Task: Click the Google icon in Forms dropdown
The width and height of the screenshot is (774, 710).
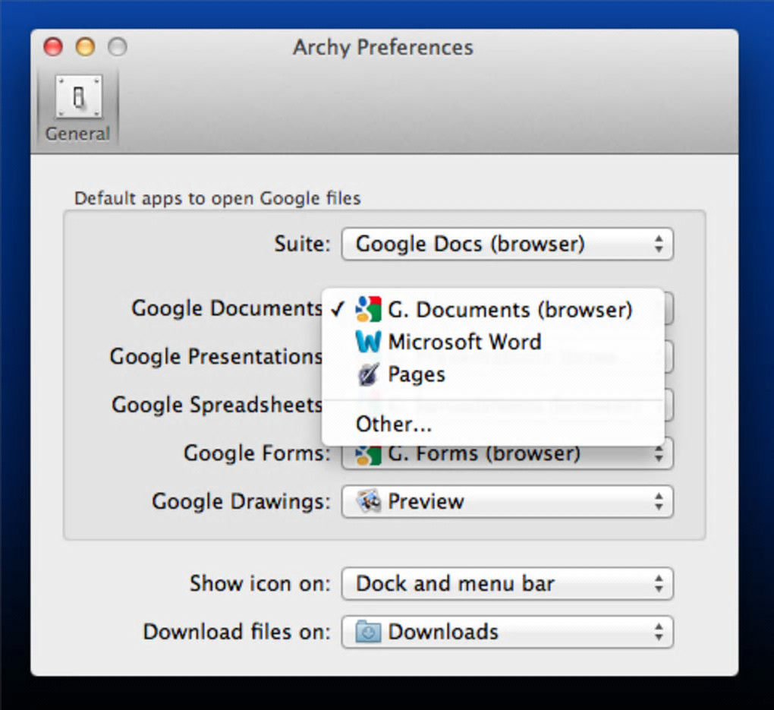Action: (368, 455)
